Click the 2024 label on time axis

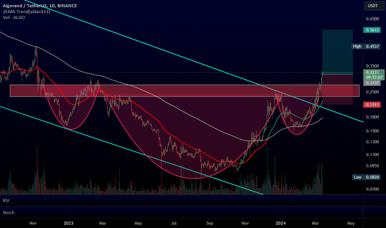coord(281,223)
